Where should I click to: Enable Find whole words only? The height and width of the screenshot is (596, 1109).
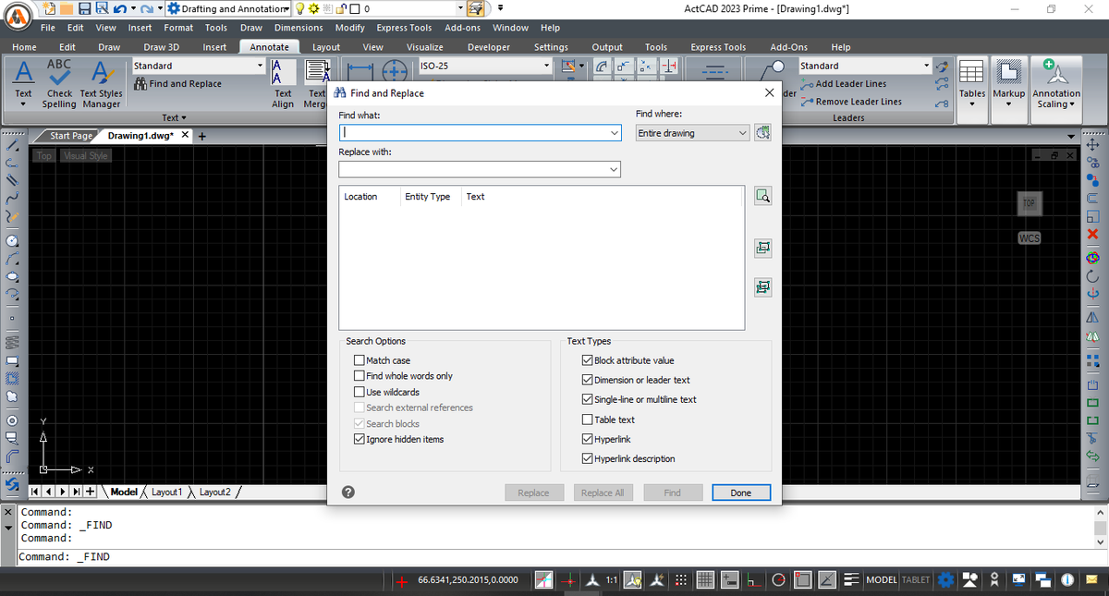(360, 376)
